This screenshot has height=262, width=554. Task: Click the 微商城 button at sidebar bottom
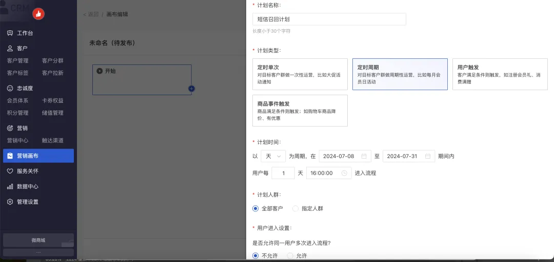tap(38, 239)
